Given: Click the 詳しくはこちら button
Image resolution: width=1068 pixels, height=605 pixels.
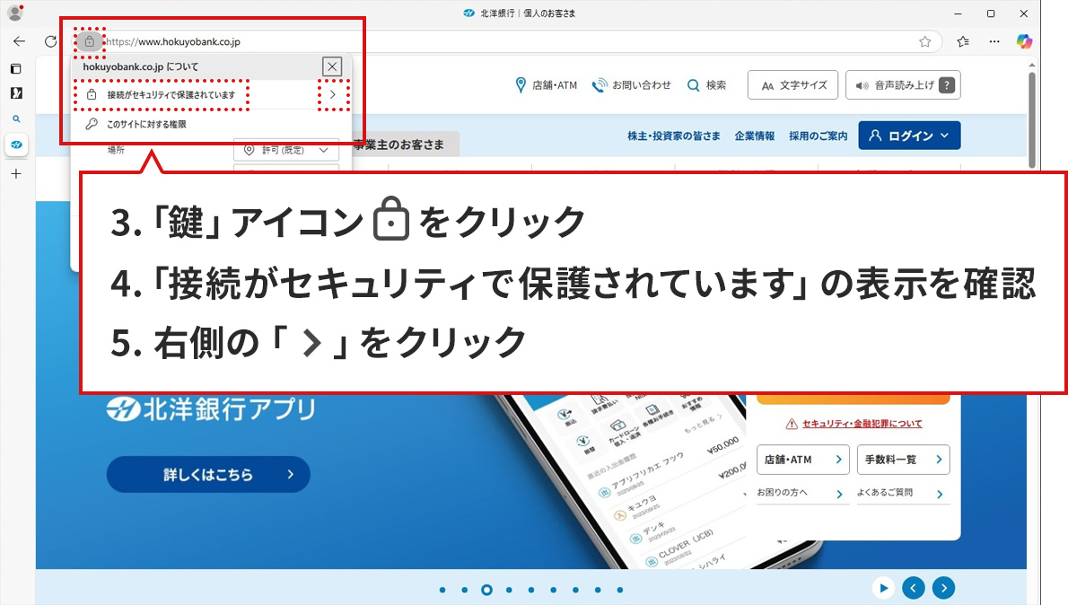Looking at the screenshot, I should (x=208, y=474).
